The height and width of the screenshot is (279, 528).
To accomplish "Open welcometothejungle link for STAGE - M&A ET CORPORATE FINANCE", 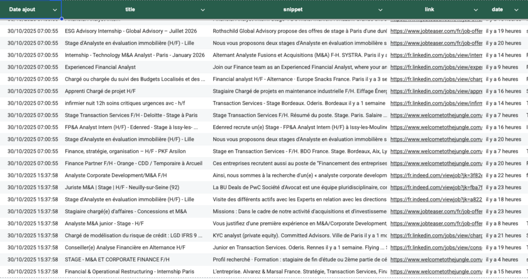I will (436, 260).
